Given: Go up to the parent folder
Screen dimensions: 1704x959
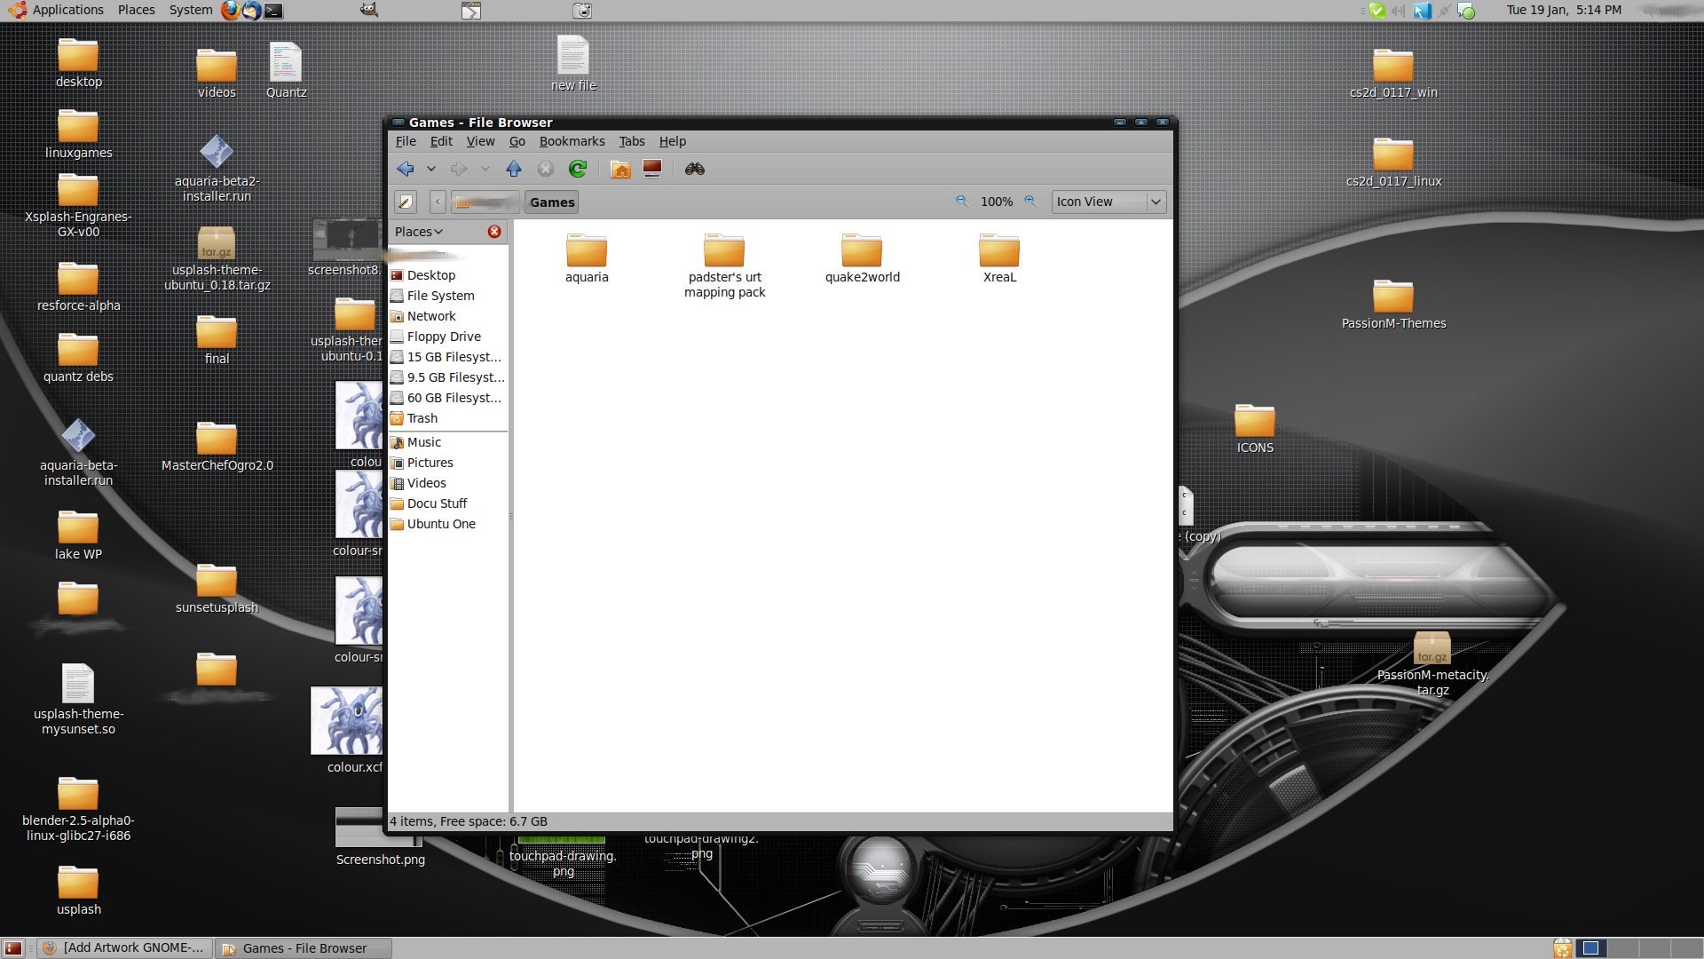Looking at the screenshot, I should click(514, 169).
